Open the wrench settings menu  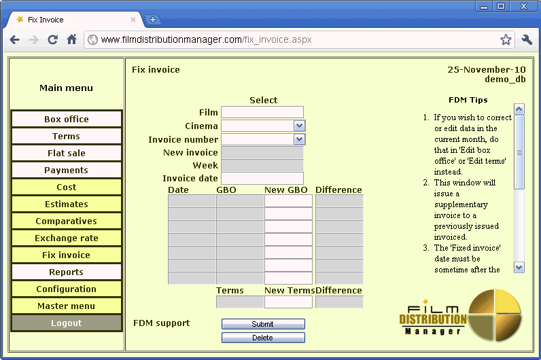click(527, 39)
